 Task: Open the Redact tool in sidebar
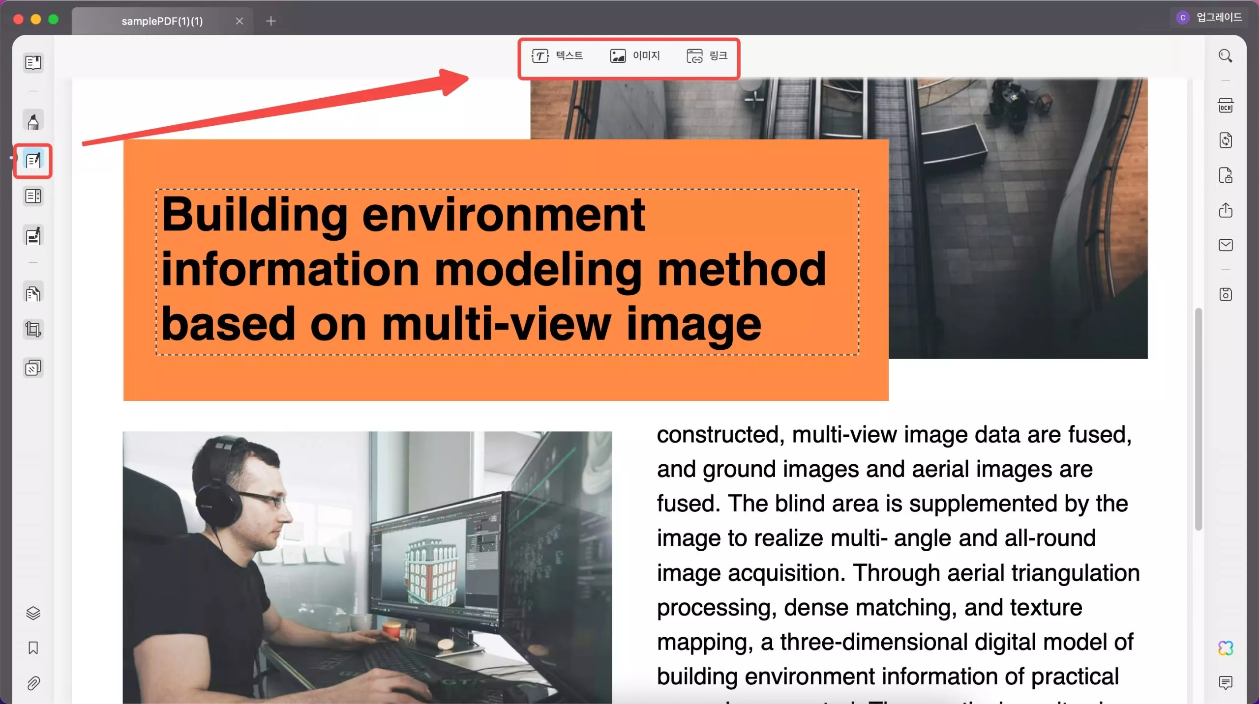click(x=33, y=368)
